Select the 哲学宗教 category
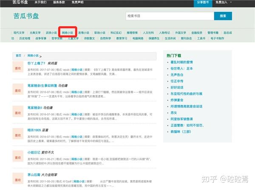Screen dimensions: 255x190 click(57, 39)
